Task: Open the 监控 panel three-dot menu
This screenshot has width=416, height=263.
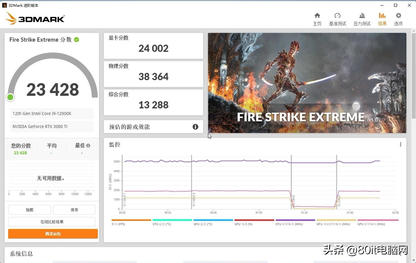Action: [x=400, y=144]
